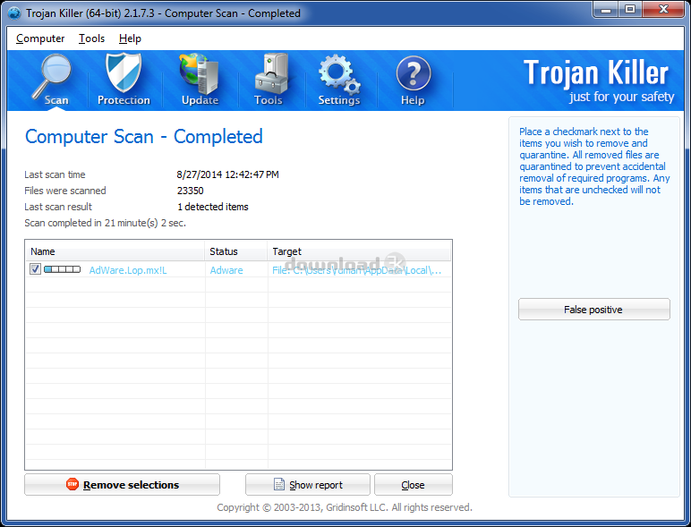Click the Trojan Killer title bar app icon
The image size is (691, 527).
coord(14,13)
